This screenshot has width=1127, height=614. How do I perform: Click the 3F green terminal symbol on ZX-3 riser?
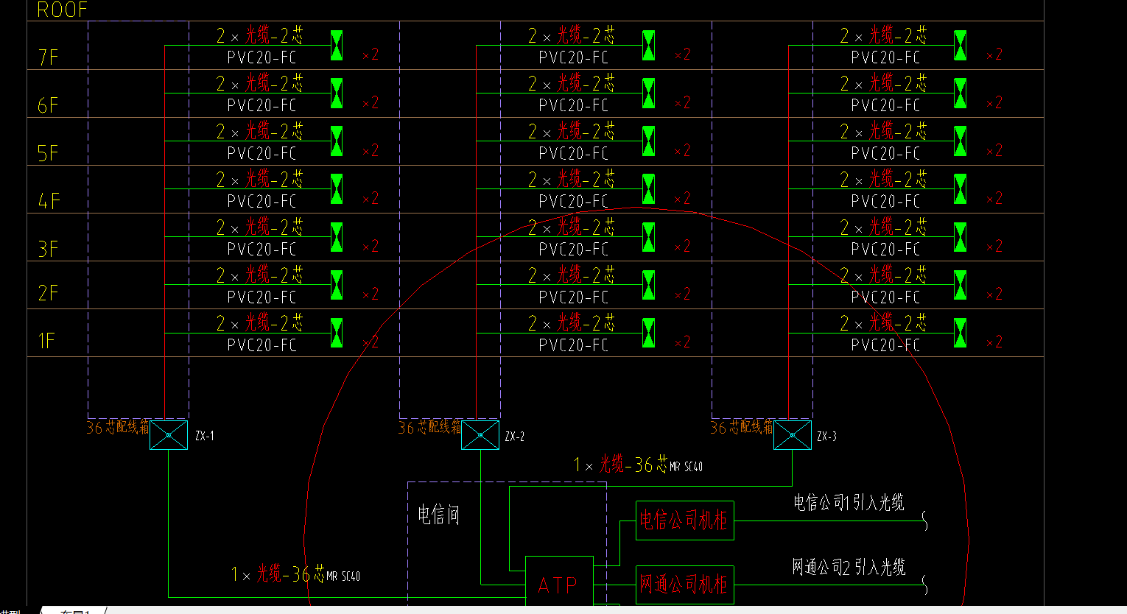[x=961, y=237]
